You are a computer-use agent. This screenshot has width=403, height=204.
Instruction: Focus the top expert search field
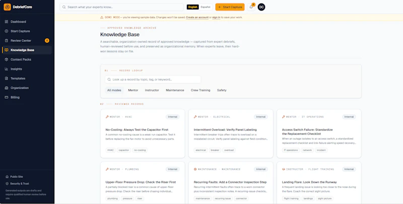121,7
